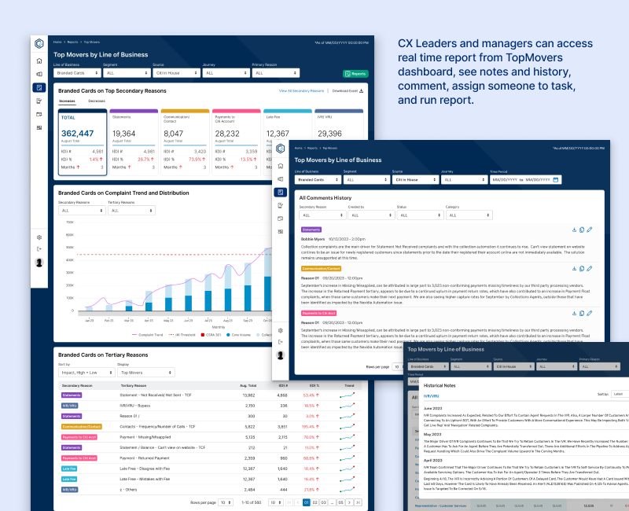Select the Statements 19,364 card
The width and height of the screenshot is (629, 511).
[x=134, y=142]
